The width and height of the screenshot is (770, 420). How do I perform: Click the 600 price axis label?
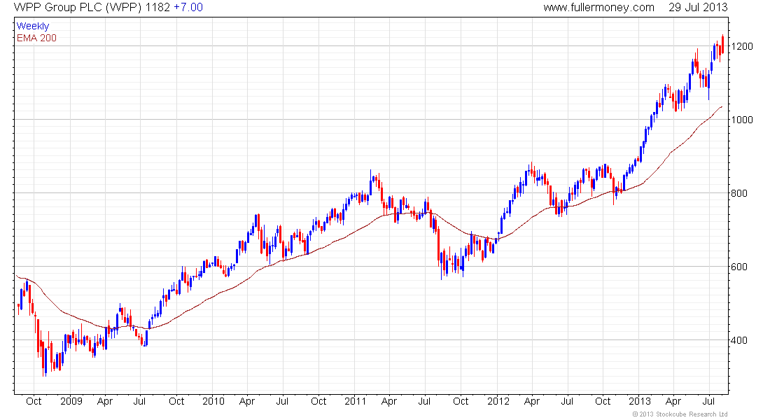coord(739,267)
